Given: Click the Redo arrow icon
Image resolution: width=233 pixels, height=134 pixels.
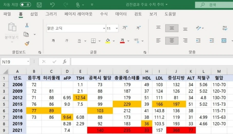Looking at the screenshot, I should [x=66, y=5].
